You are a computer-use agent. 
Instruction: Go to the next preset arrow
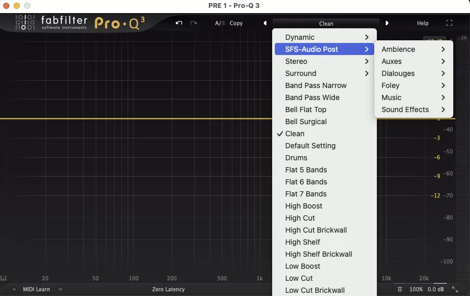pyautogui.click(x=387, y=23)
